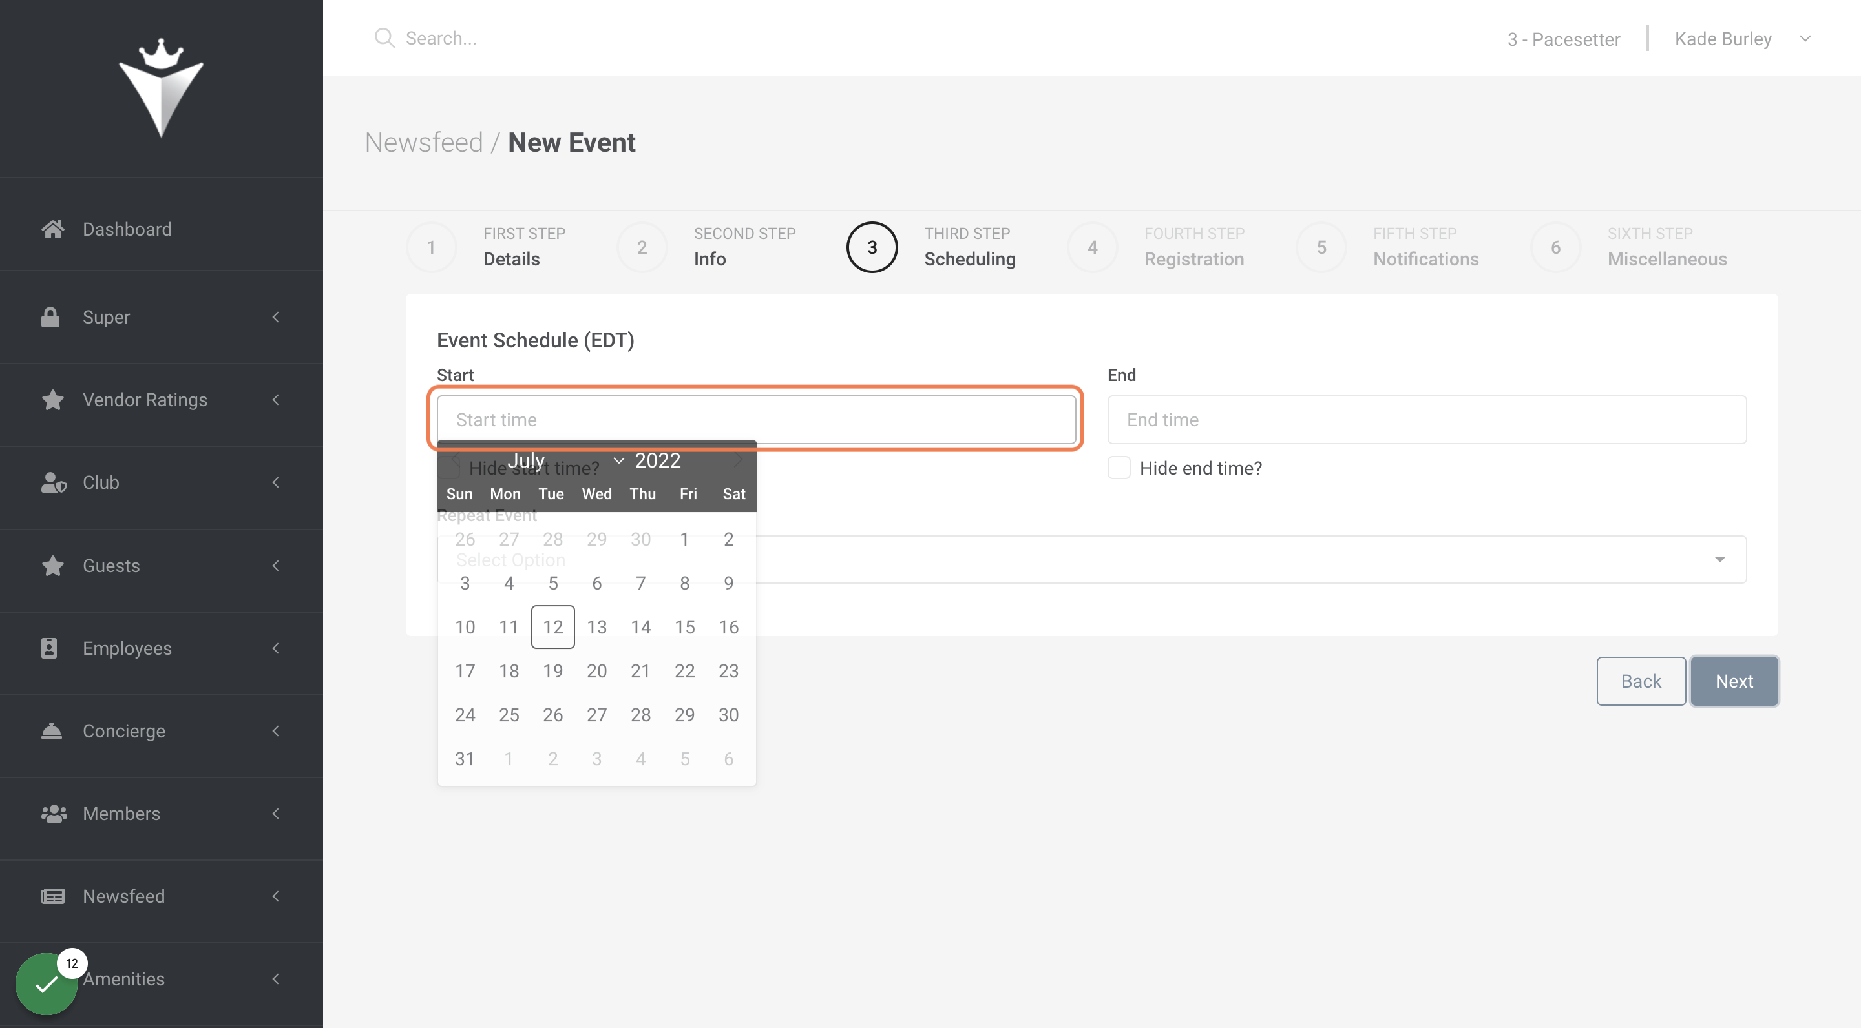Screen dimensions: 1861x1028
Task: Open the Repeat Event select dropdown arrow
Action: [x=1719, y=559]
